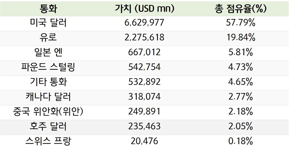289x154 pixels.
Task: Click the 5.81% share cell
Action: click(240, 53)
